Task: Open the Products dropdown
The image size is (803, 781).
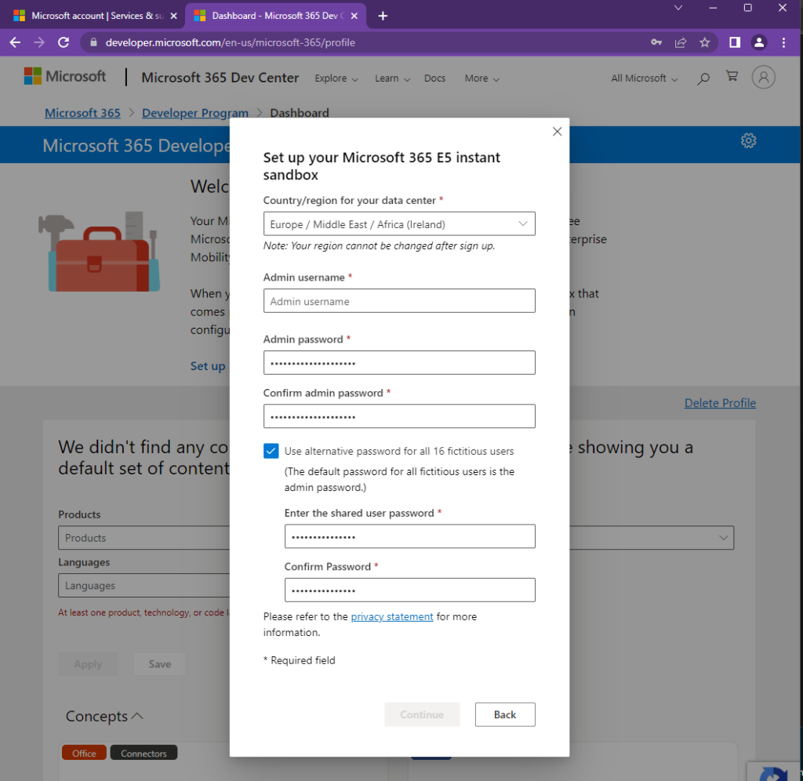Action: point(144,538)
